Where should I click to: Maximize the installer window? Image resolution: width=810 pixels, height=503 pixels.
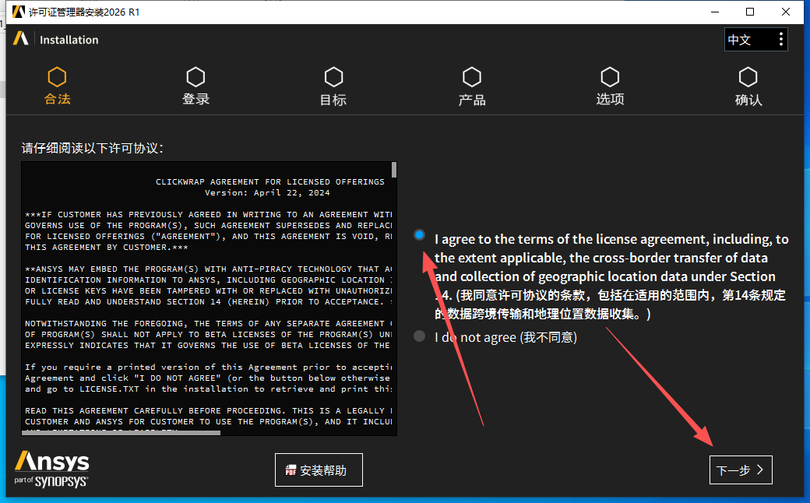click(x=750, y=12)
